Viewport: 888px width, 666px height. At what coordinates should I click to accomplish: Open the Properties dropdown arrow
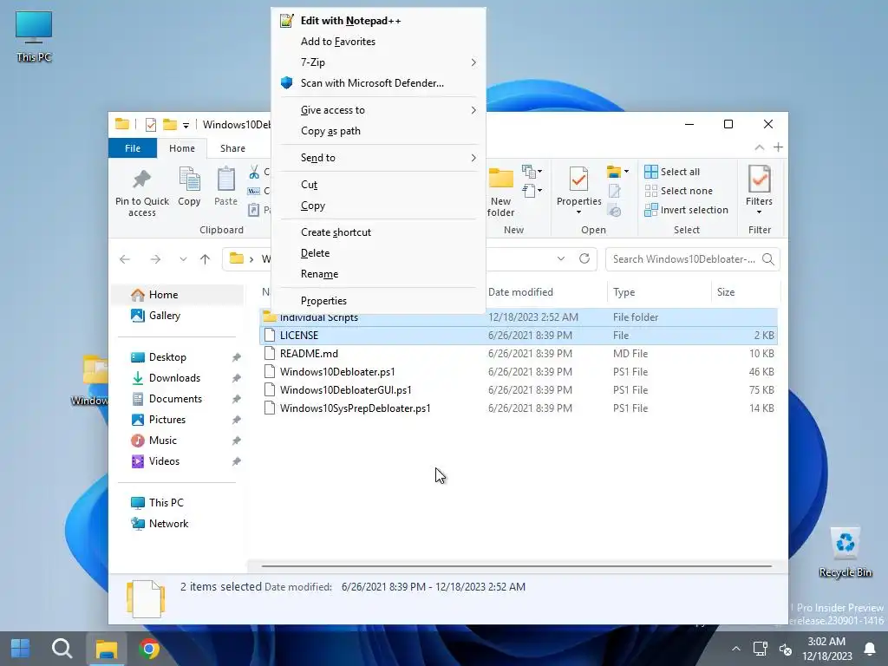click(x=578, y=212)
